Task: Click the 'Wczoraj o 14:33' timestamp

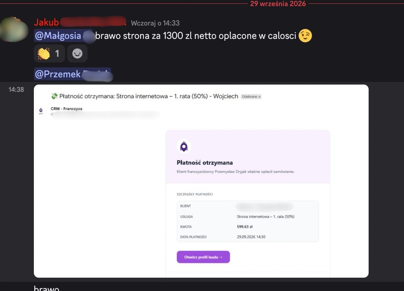Action: [x=155, y=23]
